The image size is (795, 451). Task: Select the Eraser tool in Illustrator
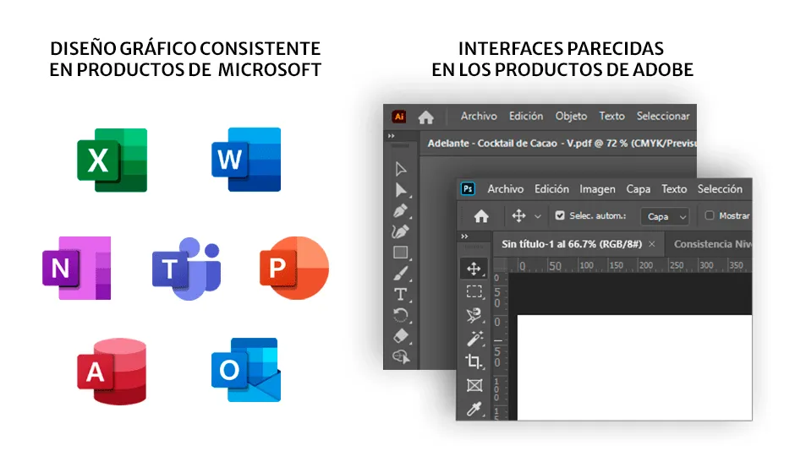click(401, 335)
